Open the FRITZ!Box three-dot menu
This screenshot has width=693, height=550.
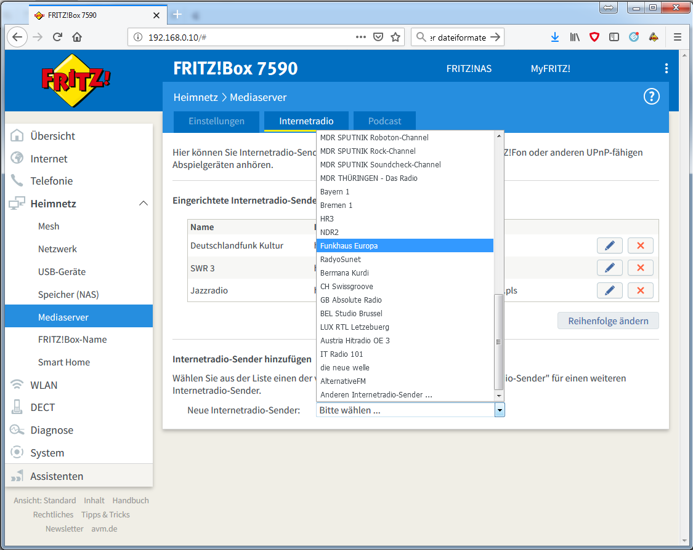[x=666, y=68]
